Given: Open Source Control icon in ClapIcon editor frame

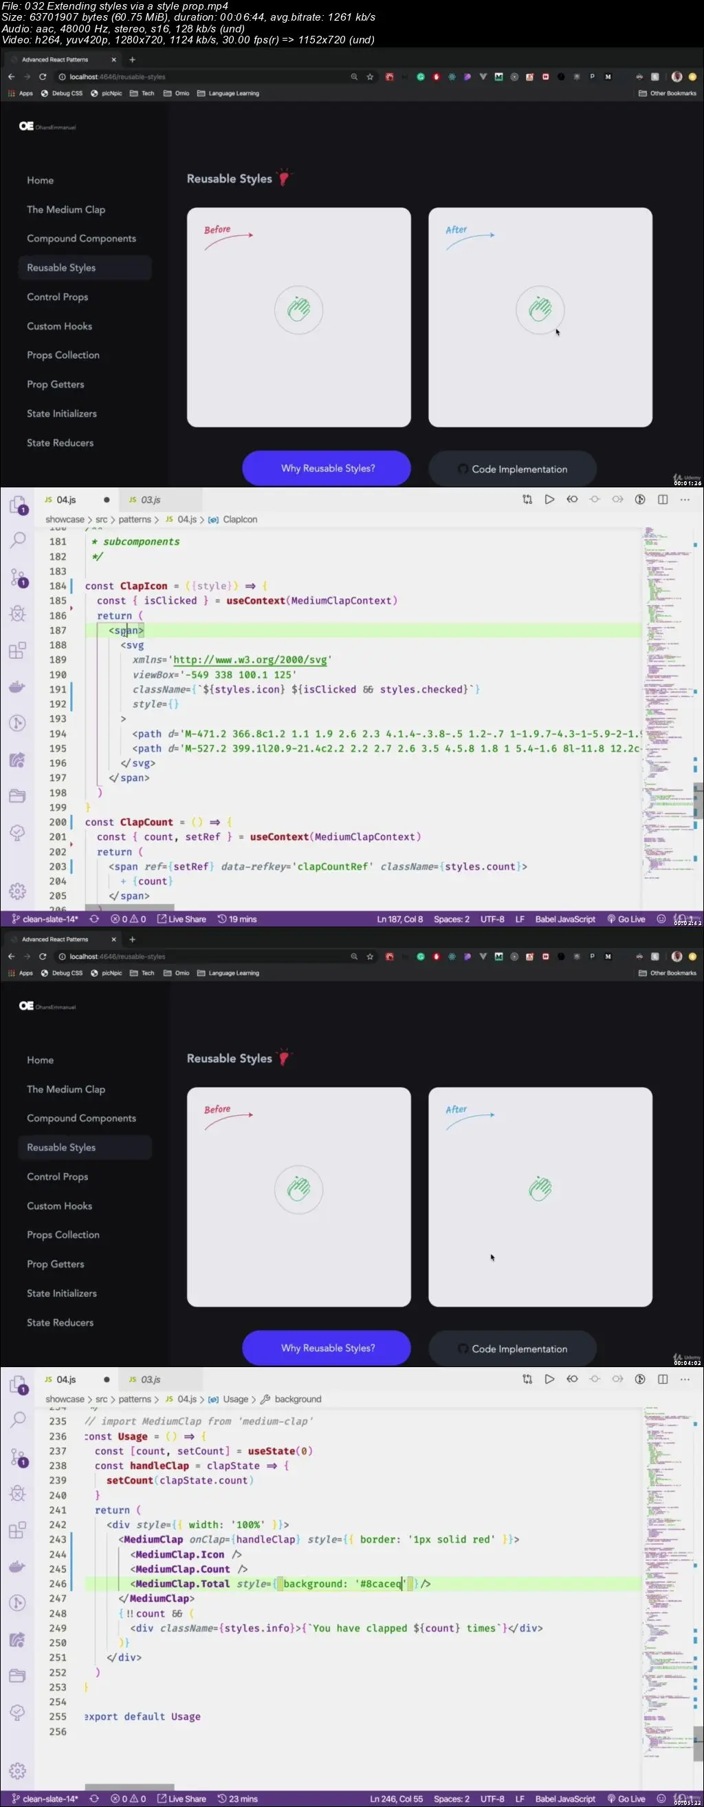Looking at the screenshot, I should coord(18,578).
